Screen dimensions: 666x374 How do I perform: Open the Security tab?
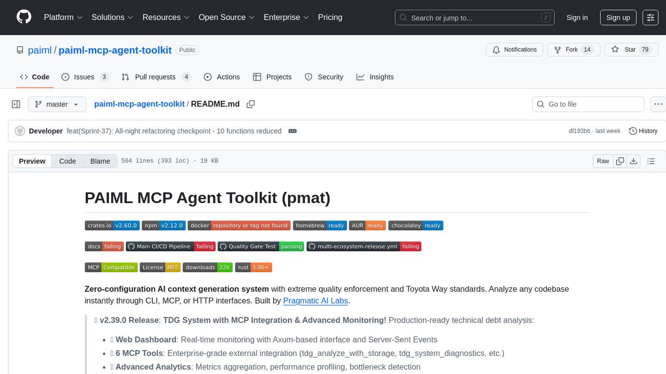(x=324, y=77)
